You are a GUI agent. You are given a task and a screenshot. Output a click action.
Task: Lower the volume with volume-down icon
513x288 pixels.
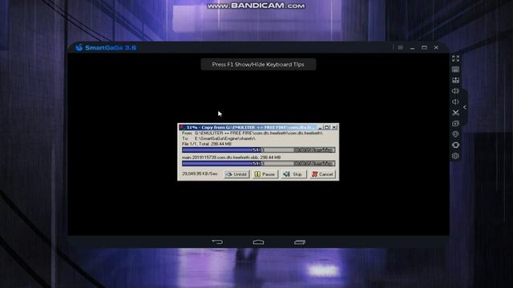click(455, 102)
